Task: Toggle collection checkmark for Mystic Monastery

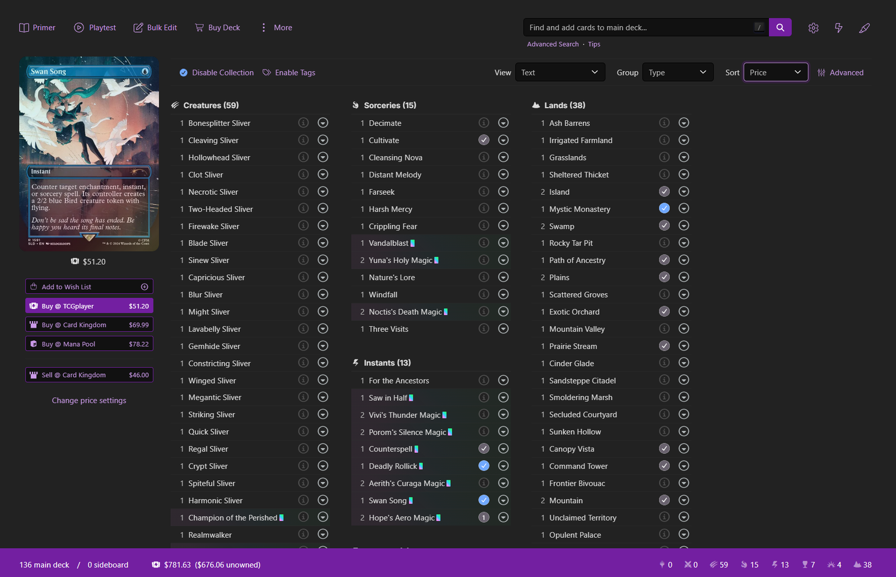Action: (x=664, y=208)
